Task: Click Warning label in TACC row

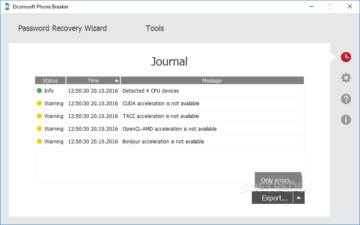Action: coord(54,116)
